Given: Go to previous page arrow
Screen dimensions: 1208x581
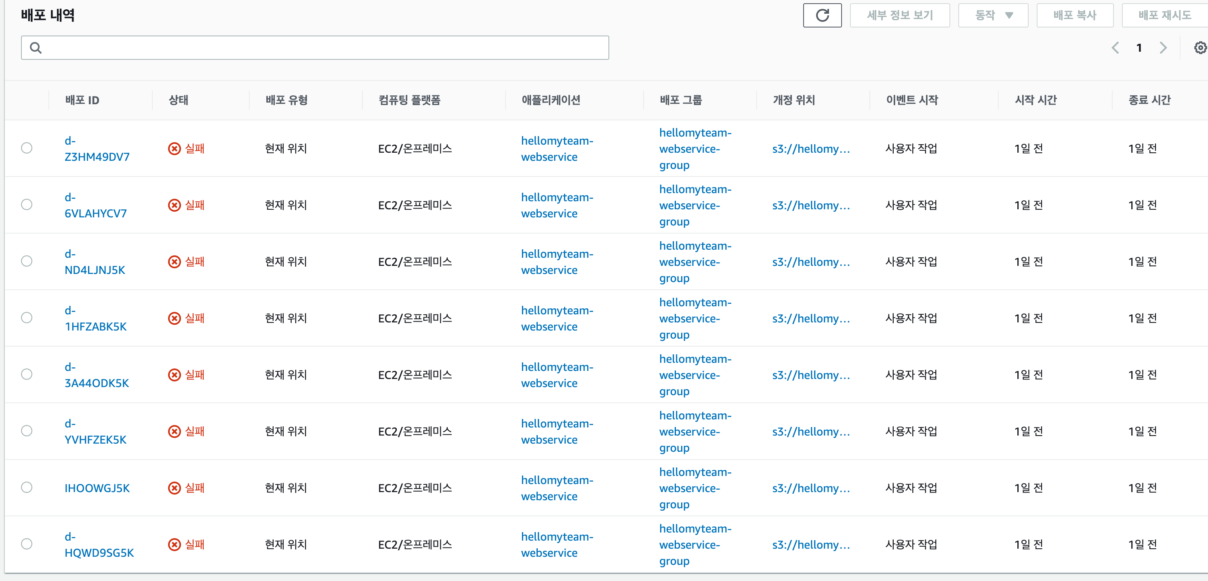Looking at the screenshot, I should (1115, 48).
